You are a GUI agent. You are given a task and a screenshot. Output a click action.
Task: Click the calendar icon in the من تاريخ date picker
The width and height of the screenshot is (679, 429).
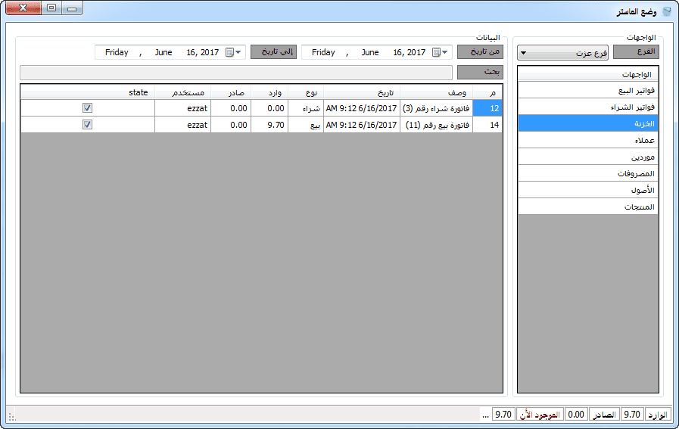[437, 52]
